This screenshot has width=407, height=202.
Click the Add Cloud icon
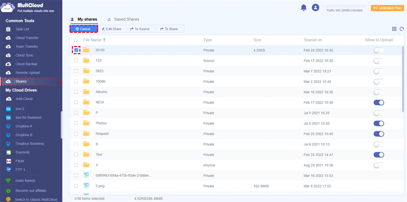[8, 99]
